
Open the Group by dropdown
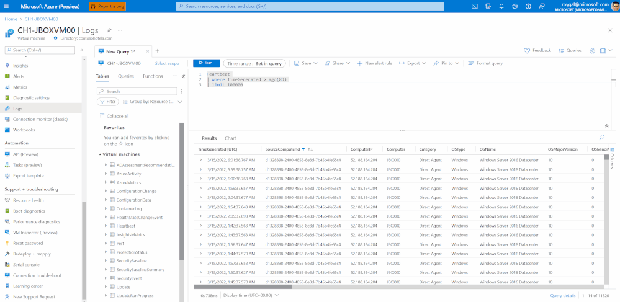point(152,102)
